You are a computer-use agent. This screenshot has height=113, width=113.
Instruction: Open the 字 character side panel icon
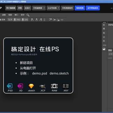click(104, 37)
